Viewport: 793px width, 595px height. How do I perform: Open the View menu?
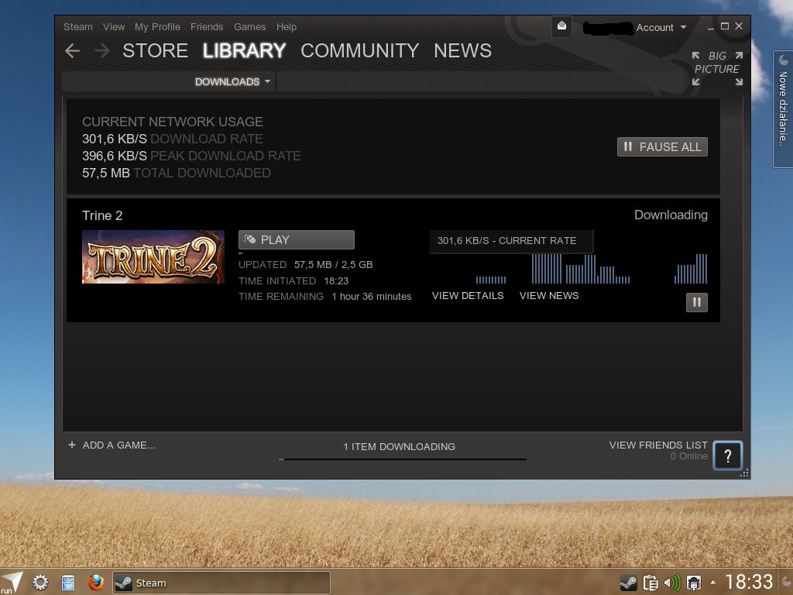tap(114, 27)
